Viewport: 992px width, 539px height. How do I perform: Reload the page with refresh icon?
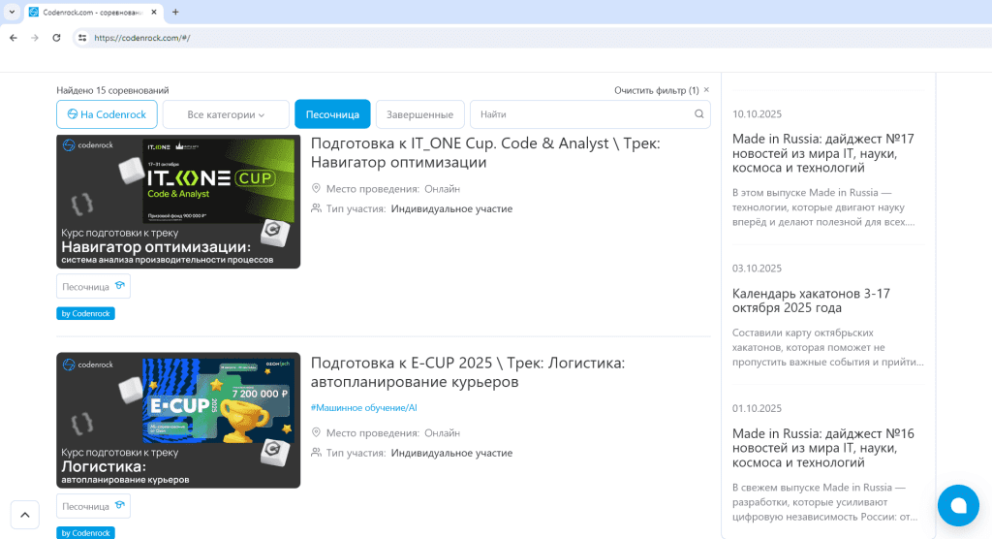[56, 38]
